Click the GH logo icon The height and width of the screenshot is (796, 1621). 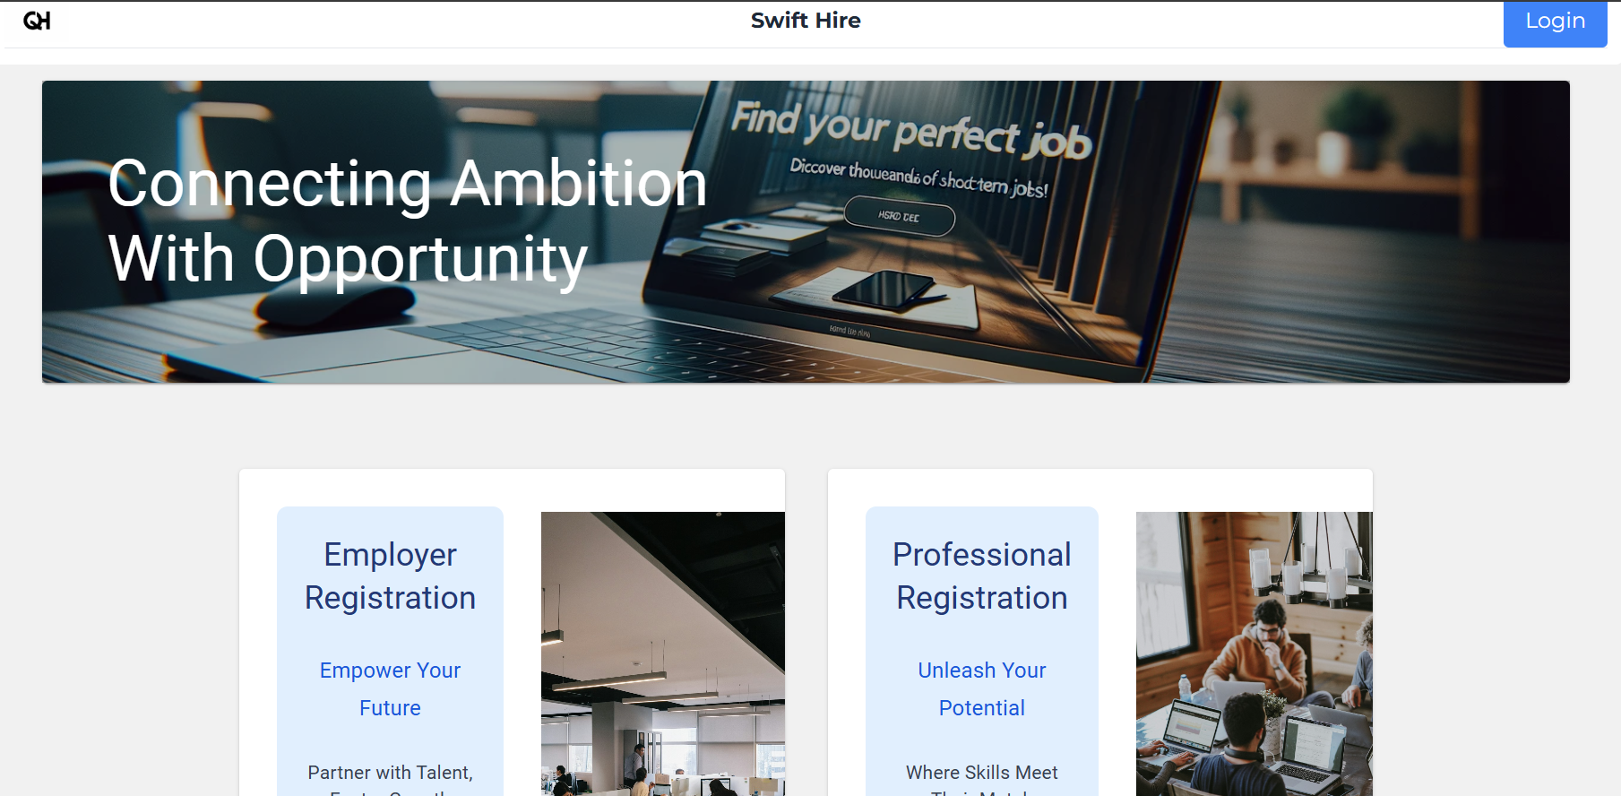37,21
